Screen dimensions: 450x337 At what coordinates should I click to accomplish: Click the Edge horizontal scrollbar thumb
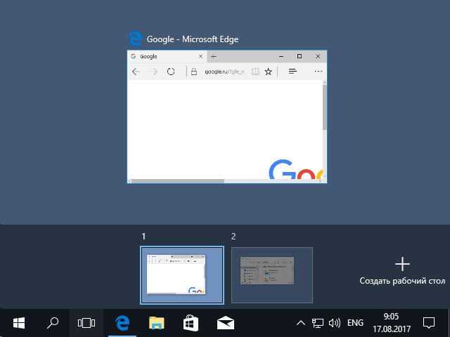click(178, 181)
